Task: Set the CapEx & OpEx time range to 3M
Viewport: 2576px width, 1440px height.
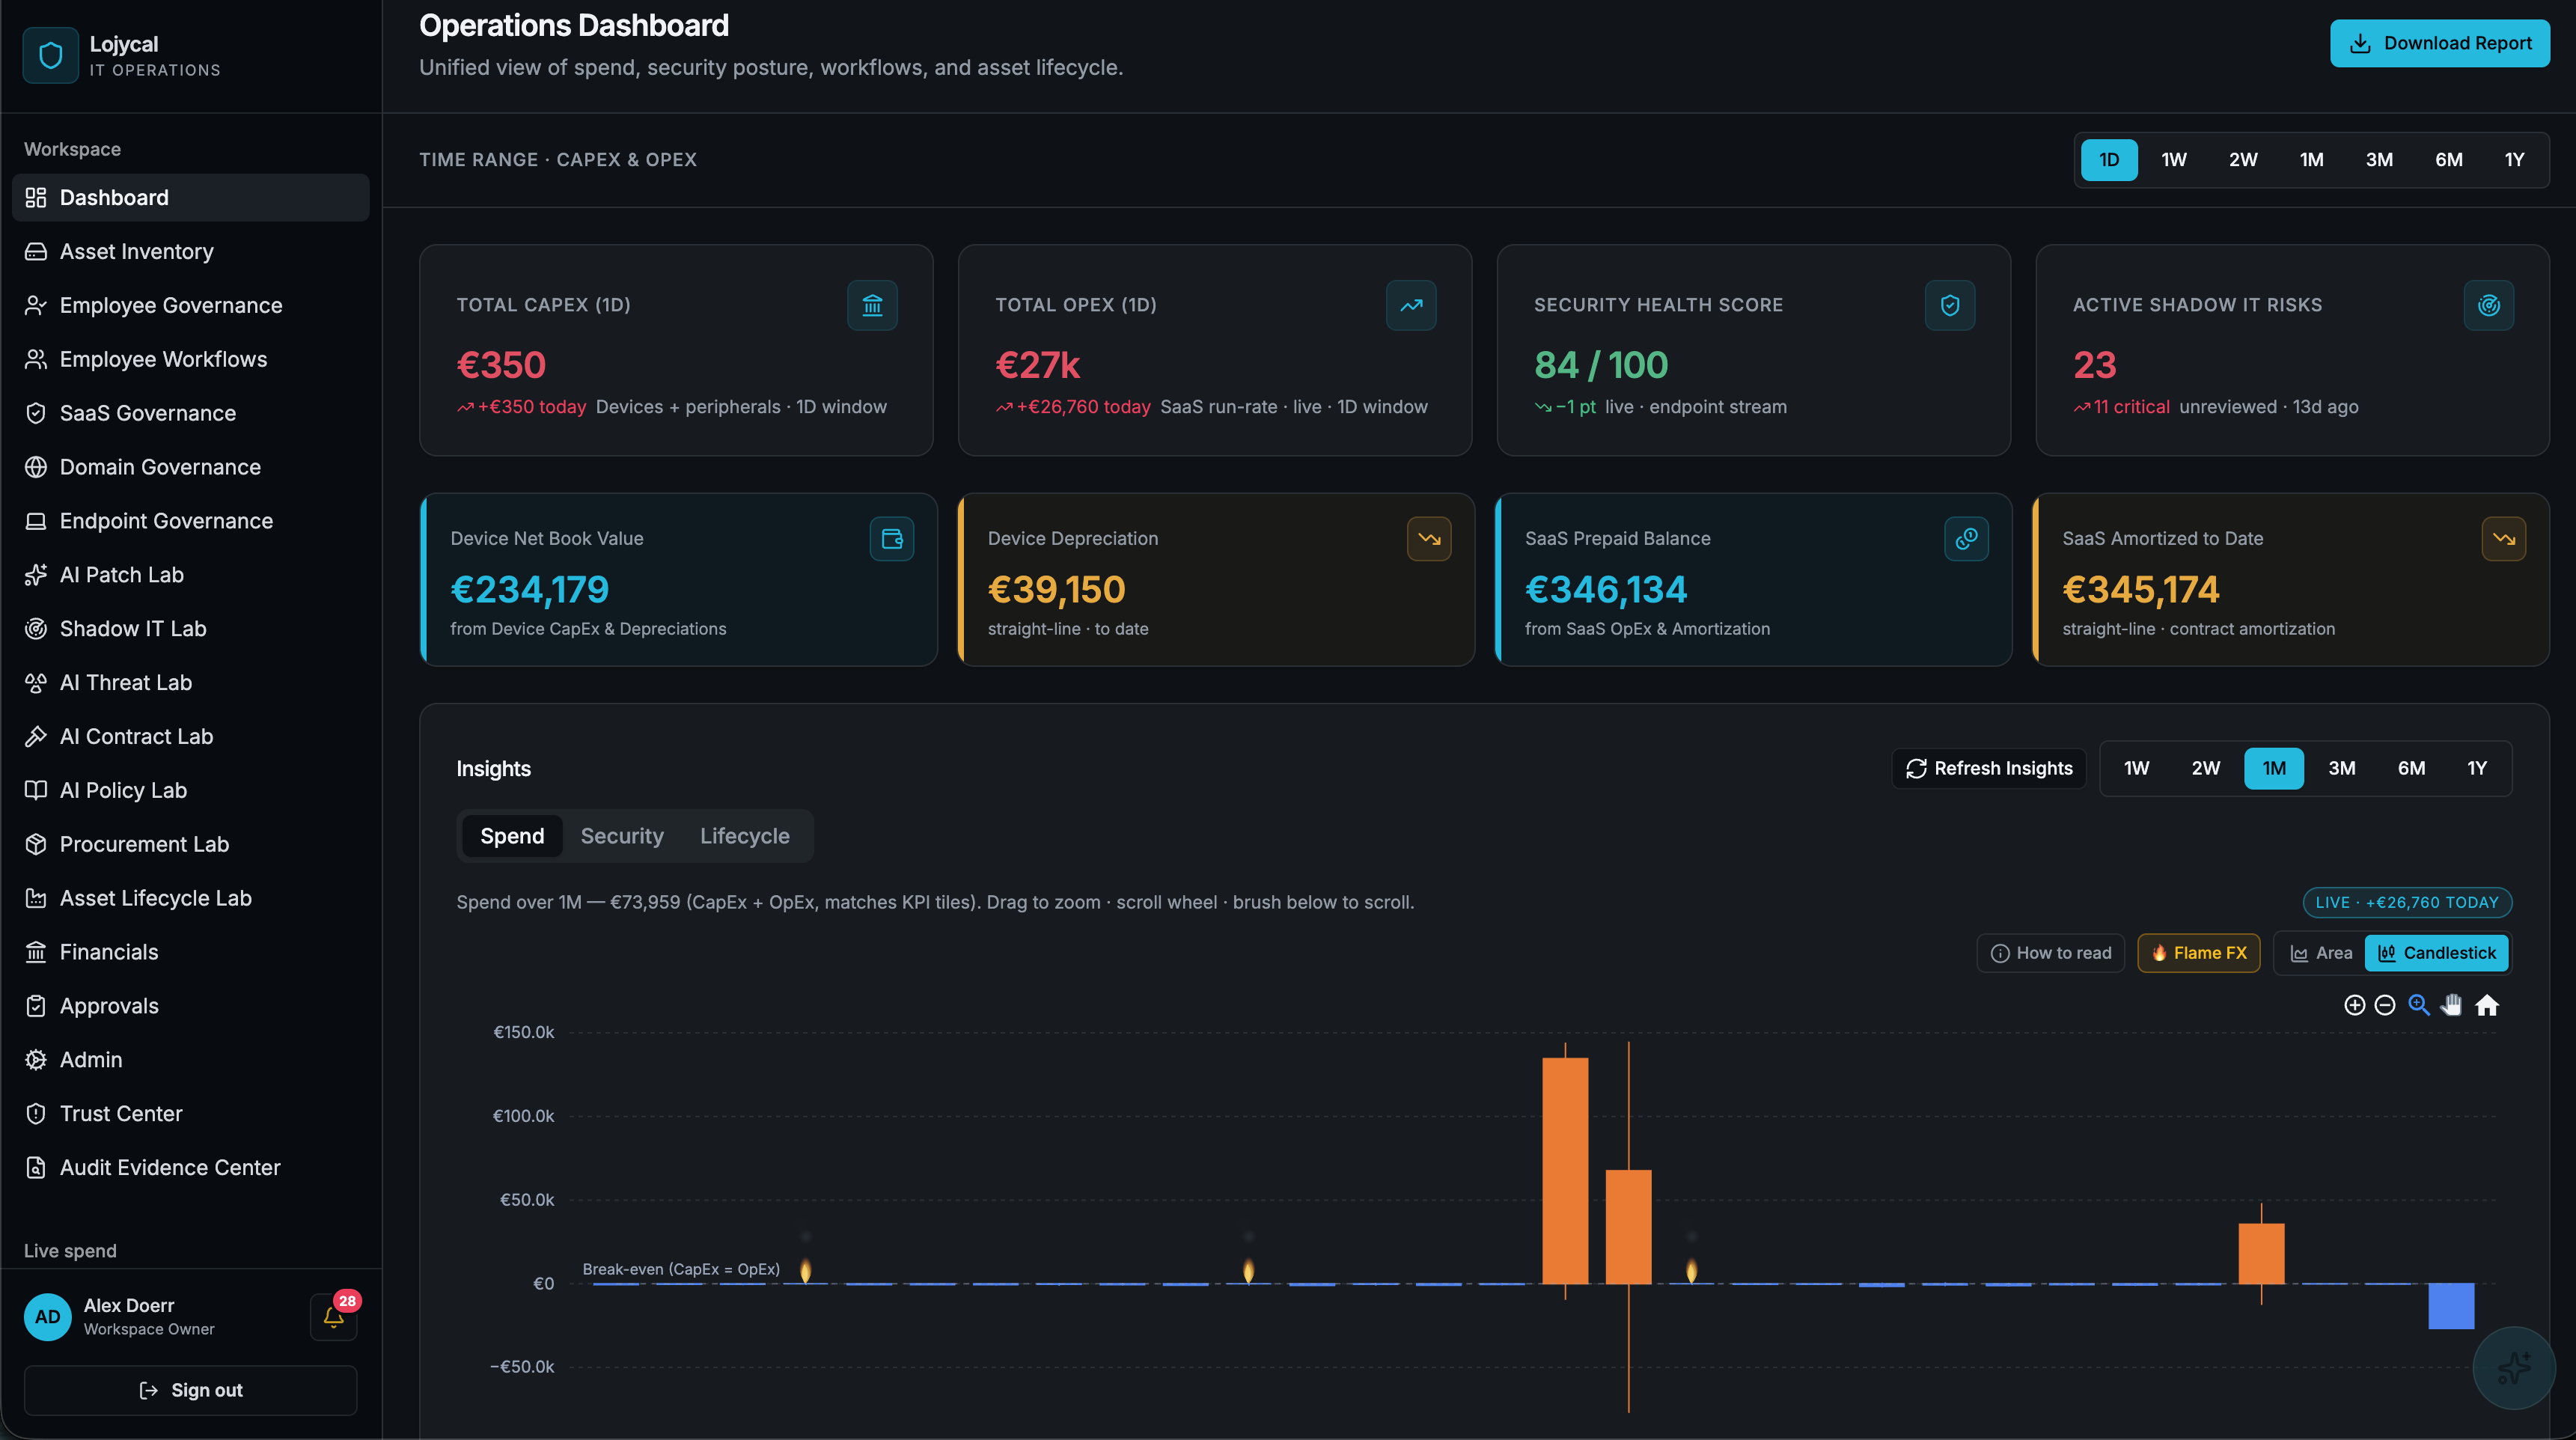Action: pos(2379,160)
